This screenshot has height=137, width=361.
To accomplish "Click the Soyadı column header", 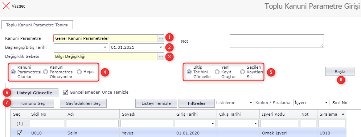I will [147, 114].
